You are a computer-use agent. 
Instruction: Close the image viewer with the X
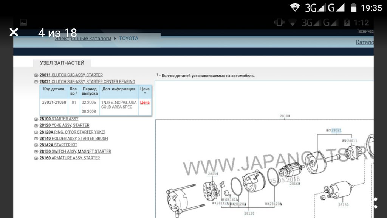14,32
